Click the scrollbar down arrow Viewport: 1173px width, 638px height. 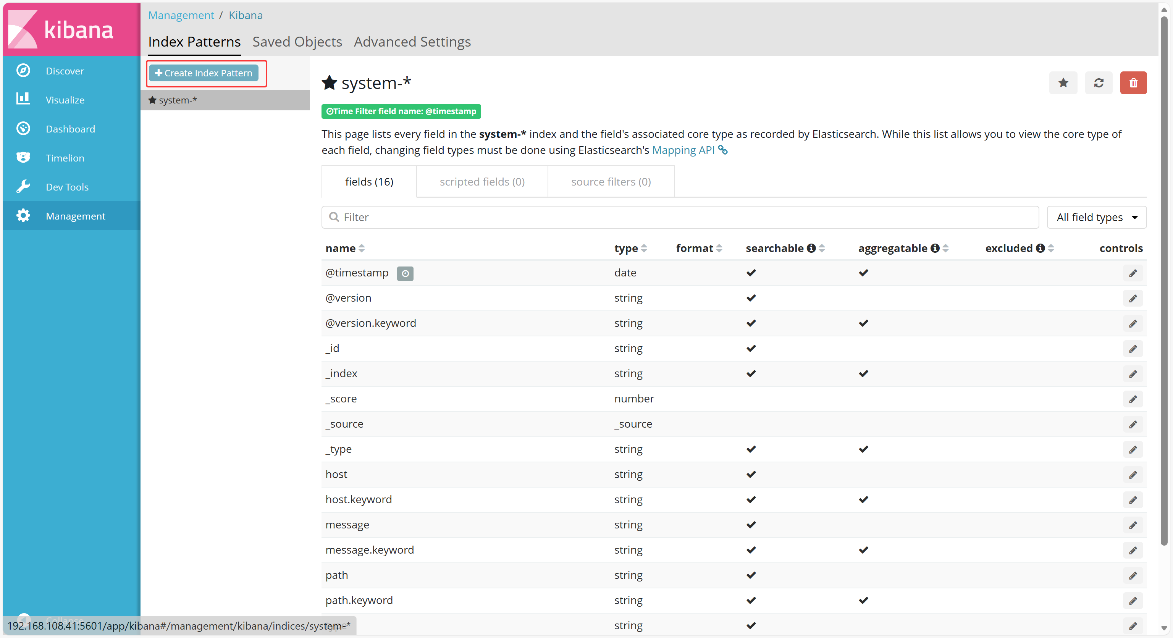pos(1163,628)
